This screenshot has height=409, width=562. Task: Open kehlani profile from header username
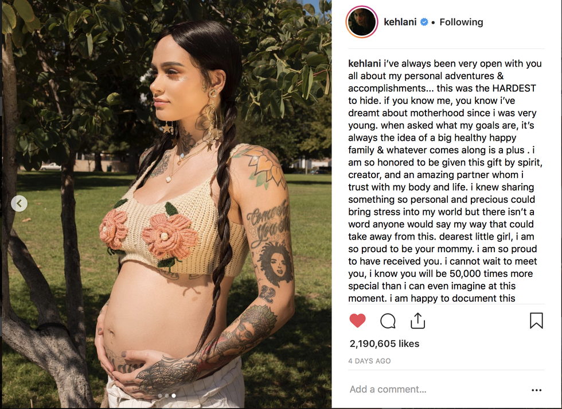(x=400, y=22)
